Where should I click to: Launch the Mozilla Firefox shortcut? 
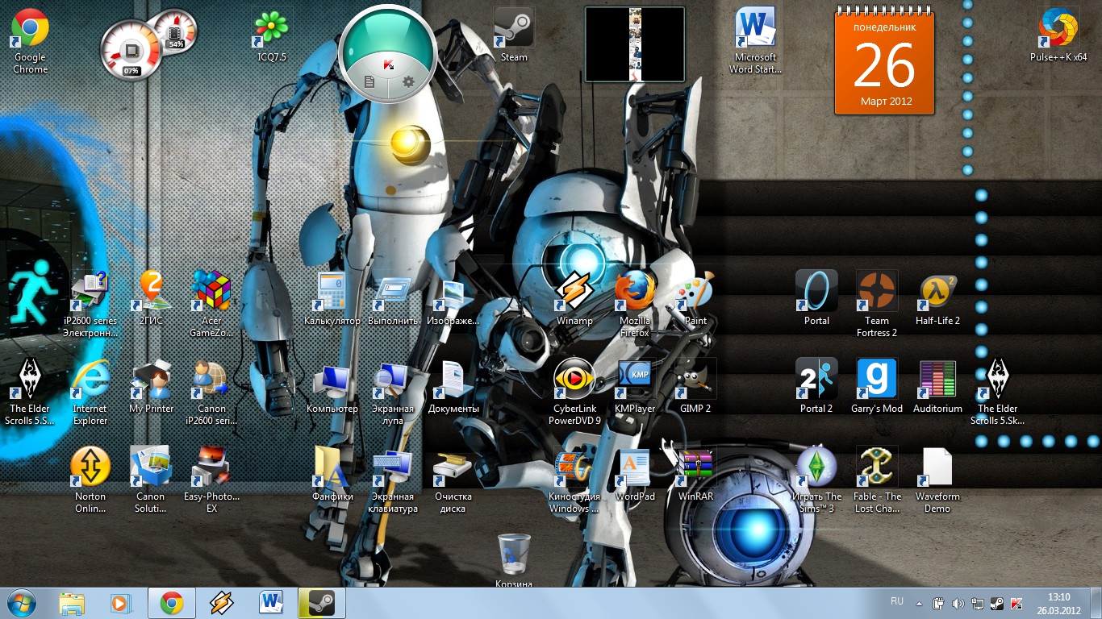point(635,304)
